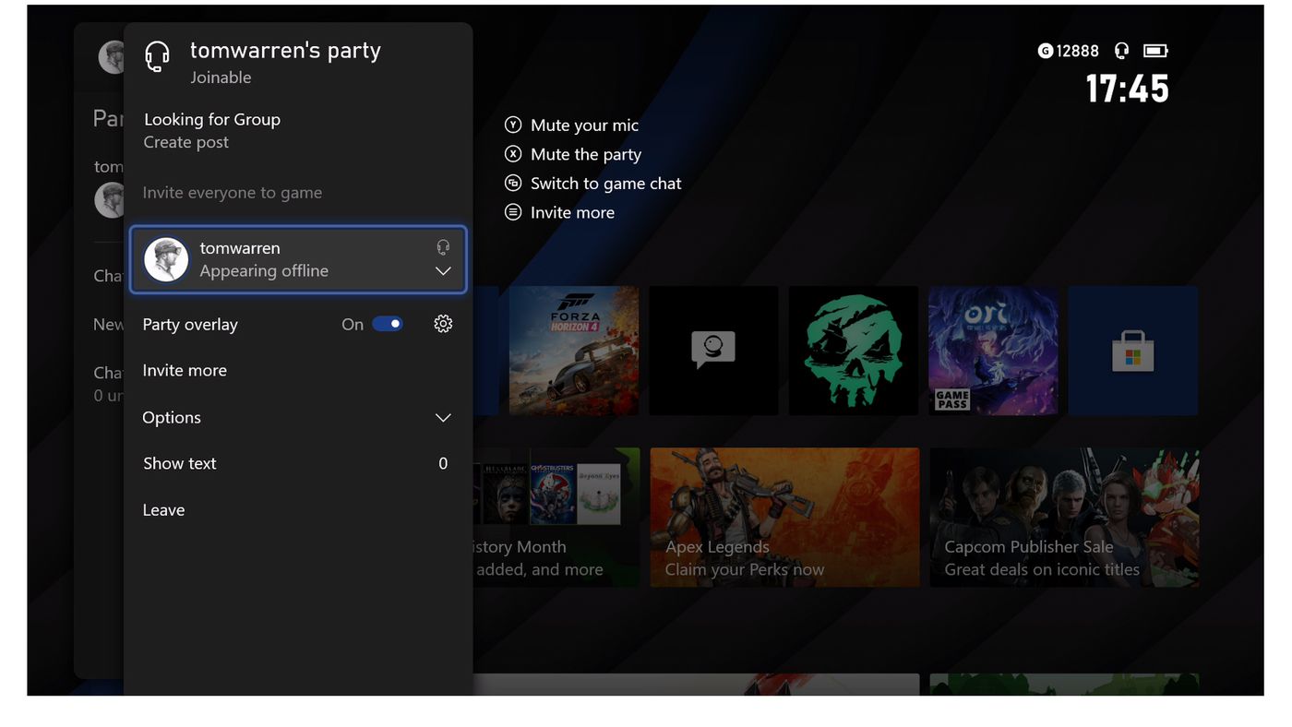Select Show text menu item
Screen dimensions: 1292x727
pos(180,463)
